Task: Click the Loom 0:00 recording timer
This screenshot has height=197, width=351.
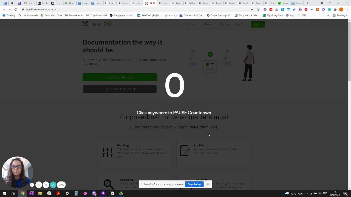Action: tap(61, 185)
